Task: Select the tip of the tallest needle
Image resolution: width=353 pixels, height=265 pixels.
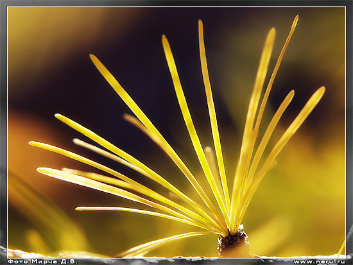Action: coord(297,17)
